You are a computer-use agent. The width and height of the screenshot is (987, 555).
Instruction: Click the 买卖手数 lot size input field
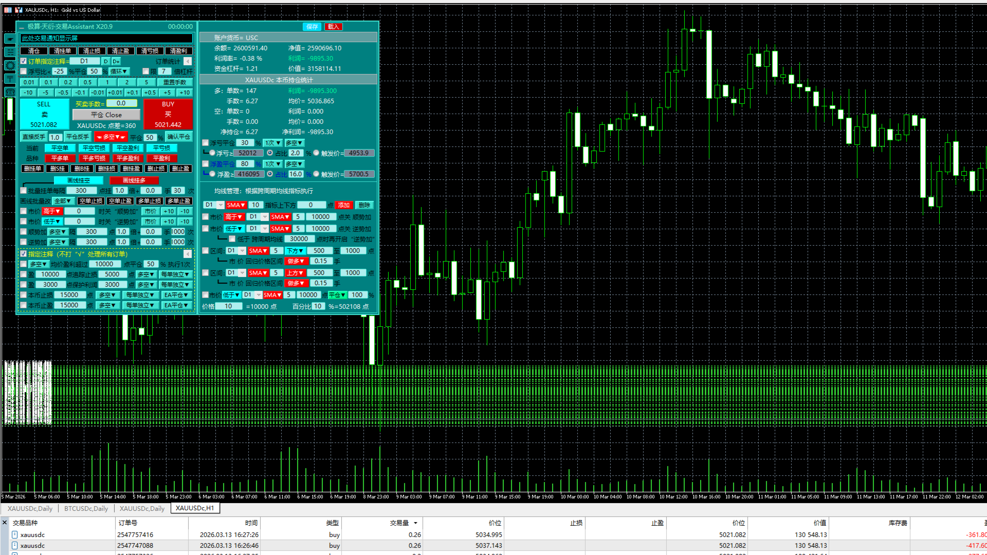point(122,103)
